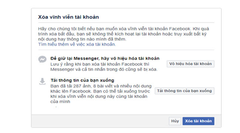Click the 'Vô hiệu hóa tài khoản' button
The height and width of the screenshot is (133, 240).
(x=191, y=64)
